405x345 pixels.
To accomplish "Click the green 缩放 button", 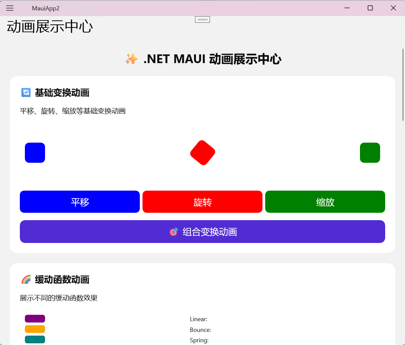I will click(x=325, y=202).
